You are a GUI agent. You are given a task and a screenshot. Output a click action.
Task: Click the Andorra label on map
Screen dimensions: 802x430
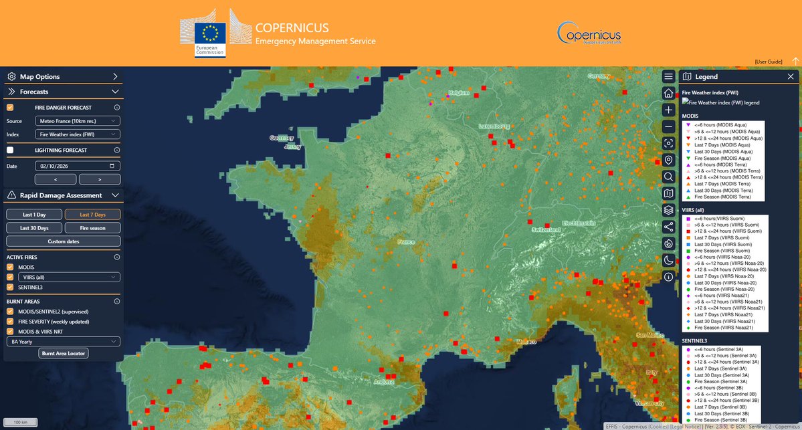[x=384, y=382]
